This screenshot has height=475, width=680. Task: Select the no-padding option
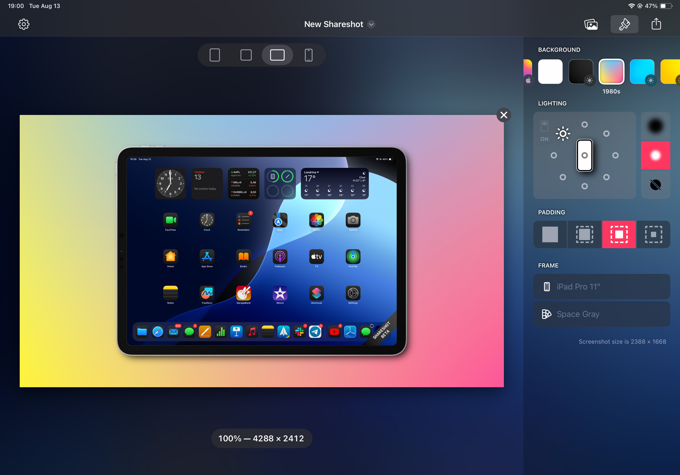click(550, 234)
